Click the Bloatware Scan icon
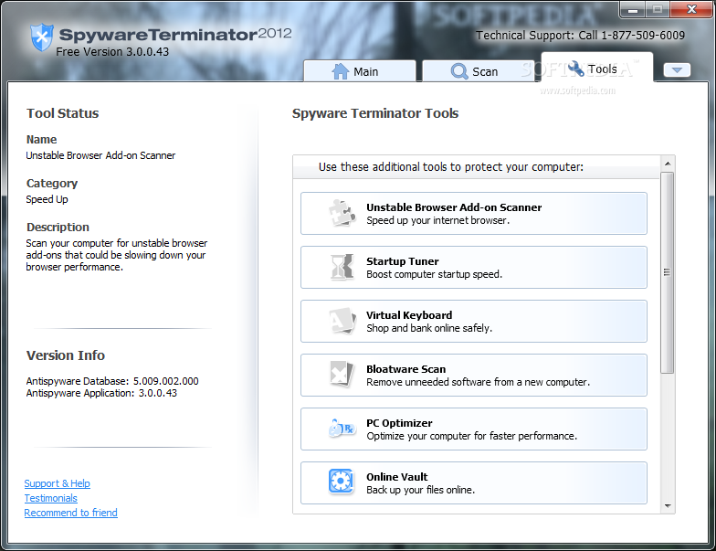Image resolution: width=716 pixels, height=551 pixels. point(342,375)
